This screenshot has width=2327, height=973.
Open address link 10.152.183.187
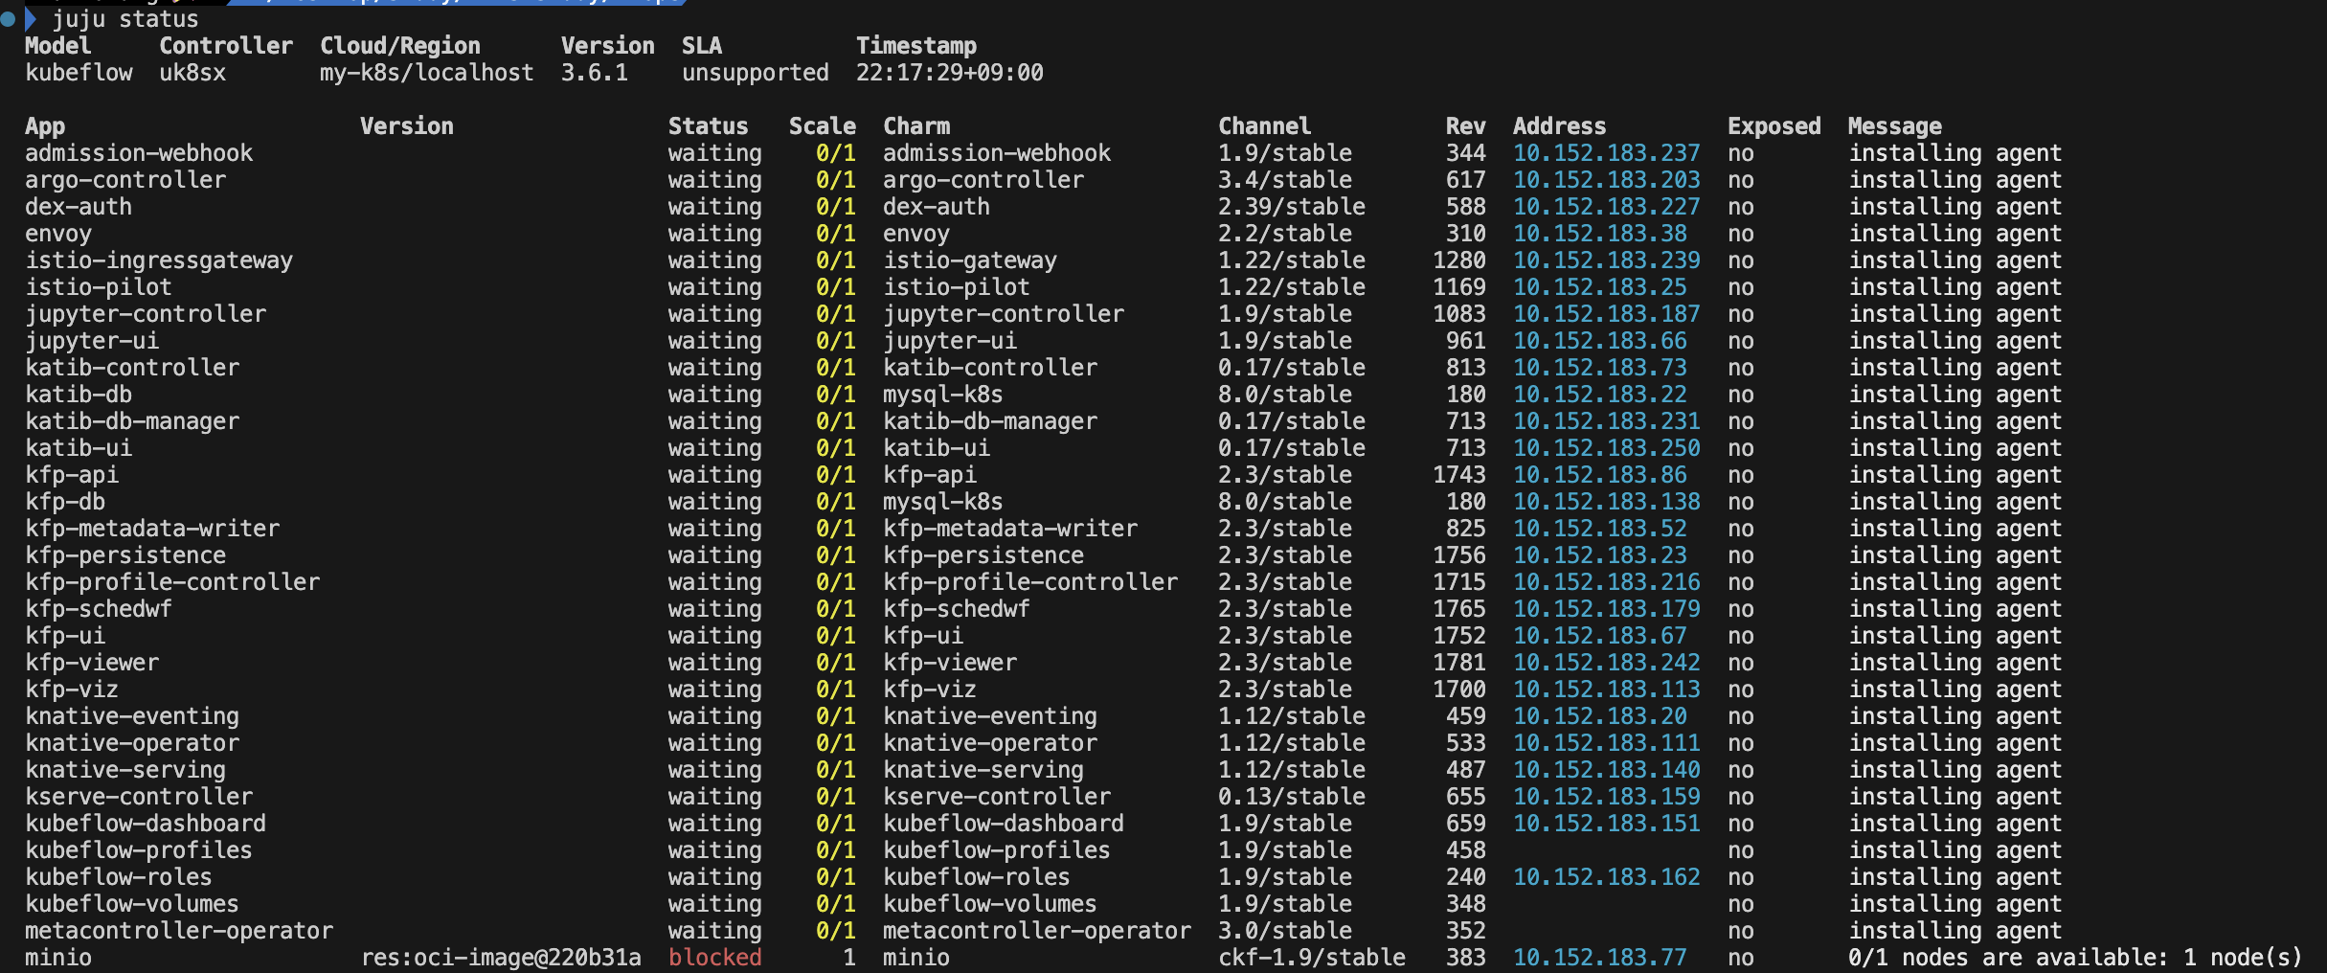point(1607,314)
